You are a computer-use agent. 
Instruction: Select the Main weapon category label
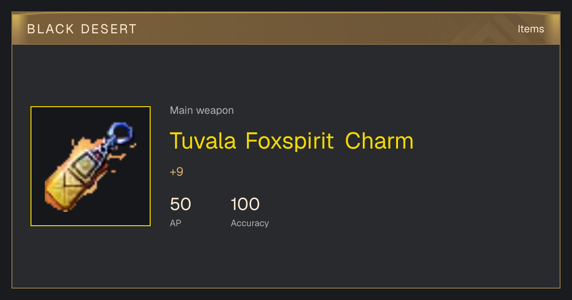202,110
